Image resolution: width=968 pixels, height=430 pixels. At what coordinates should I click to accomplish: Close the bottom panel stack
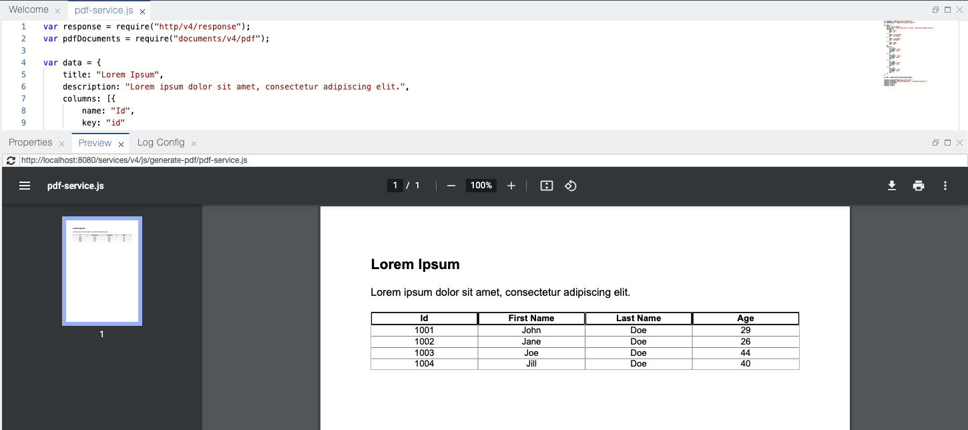point(959,142)
